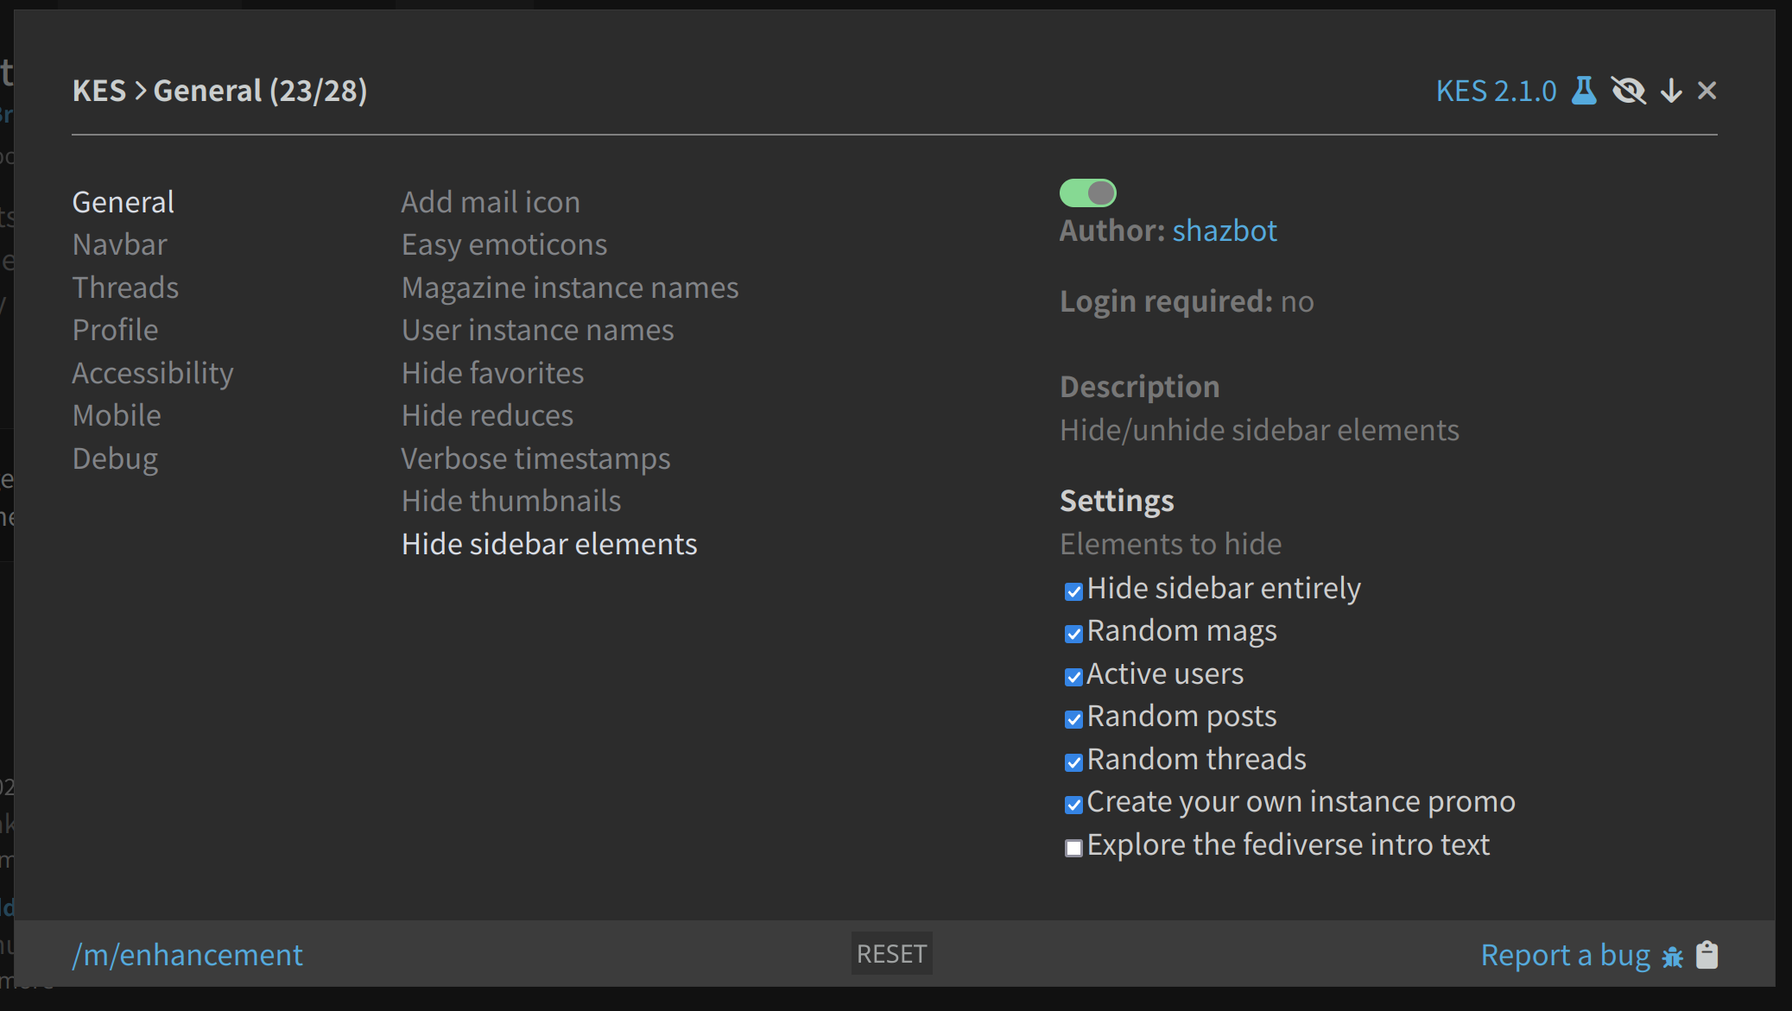
Task: Select Add mail icon option
Action: click(490, 202)
